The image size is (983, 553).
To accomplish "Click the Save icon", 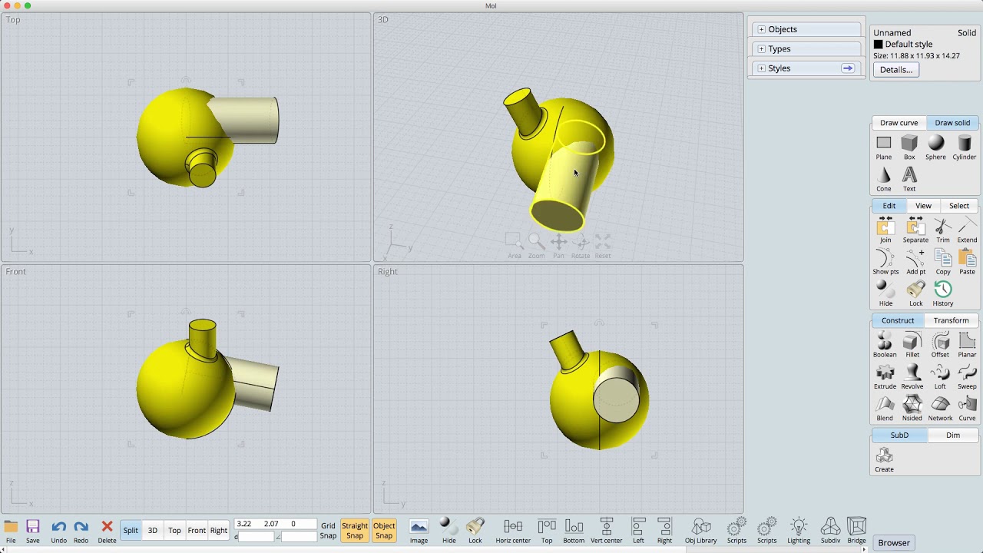I will pos(33,530).
